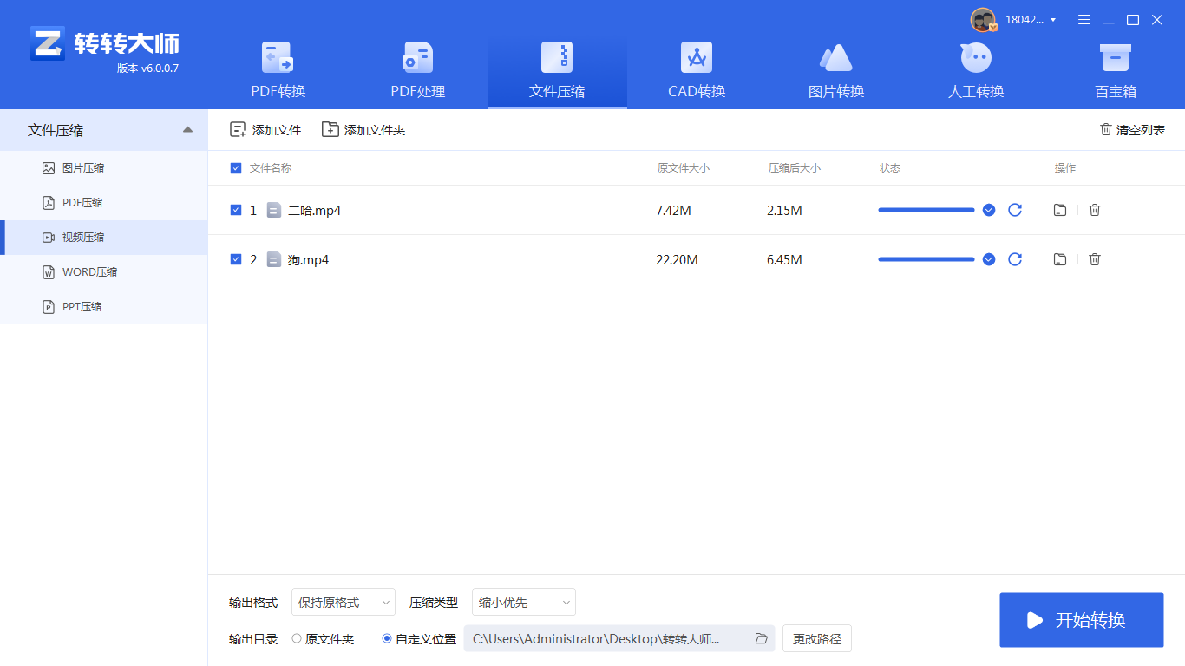Click the user avatar picture

click(x=983, y=20)
